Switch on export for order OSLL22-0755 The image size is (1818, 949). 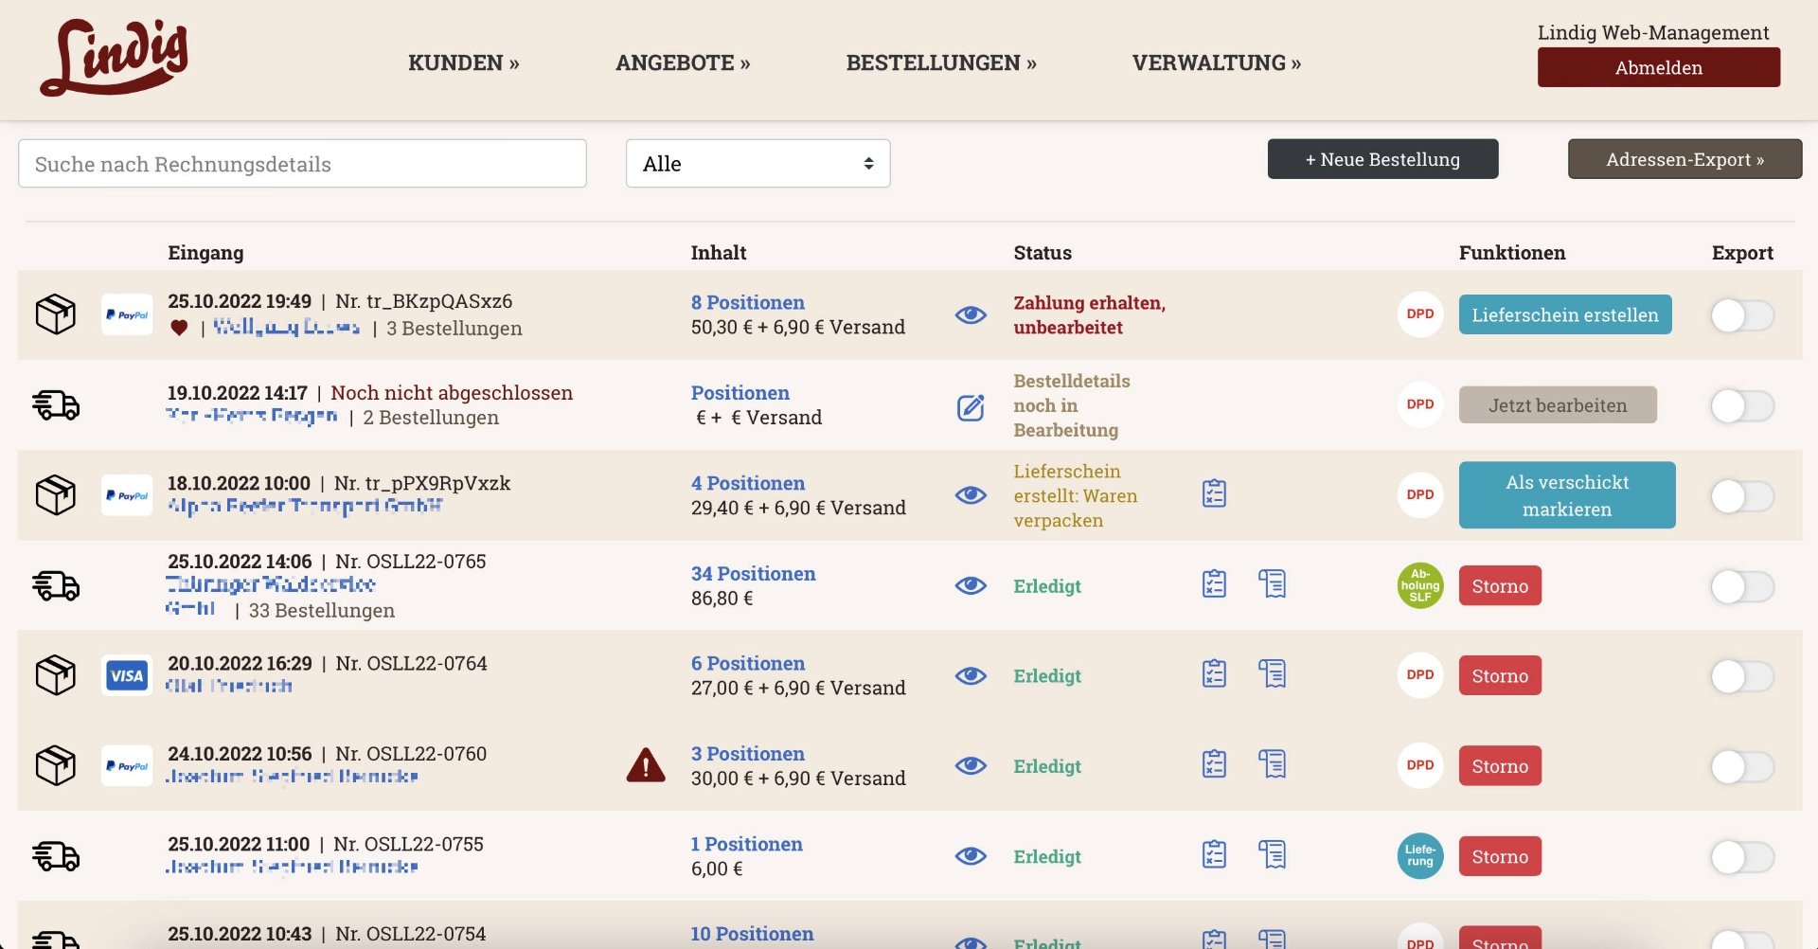click(1741, 857)
